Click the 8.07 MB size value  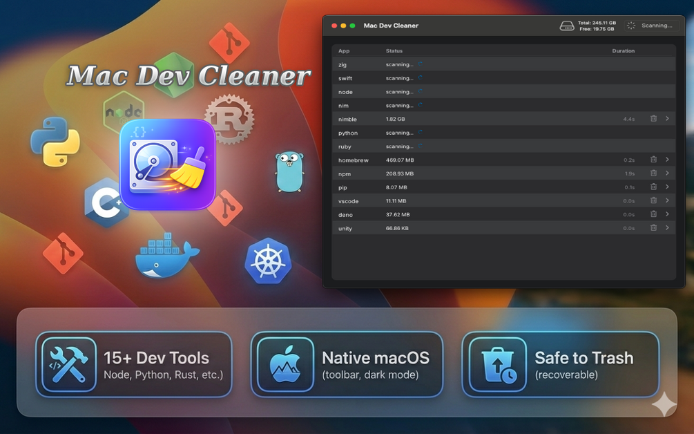point(396,187)
